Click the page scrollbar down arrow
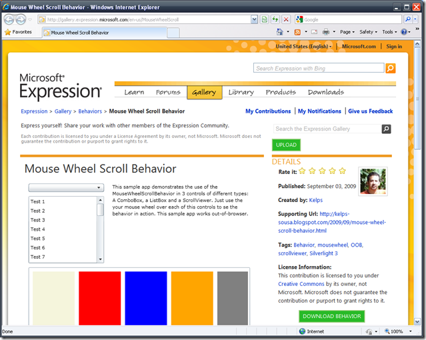This screenshot has height=340, width=426. tap(417, 322)
